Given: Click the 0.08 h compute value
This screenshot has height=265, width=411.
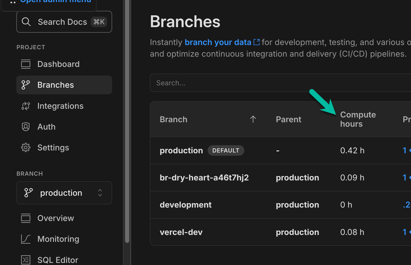Looking at the screenshot, I should [x=352, y=232].
